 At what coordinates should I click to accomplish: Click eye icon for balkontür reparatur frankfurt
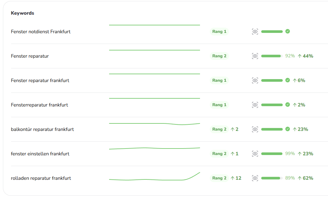coord(255,129)
